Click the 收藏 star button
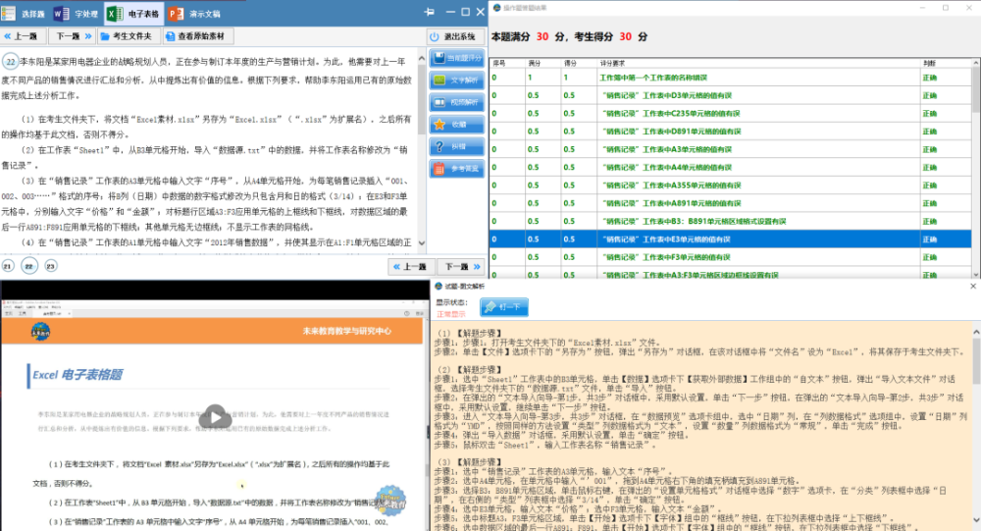This screenshot has height=531, width=981. 457,125
